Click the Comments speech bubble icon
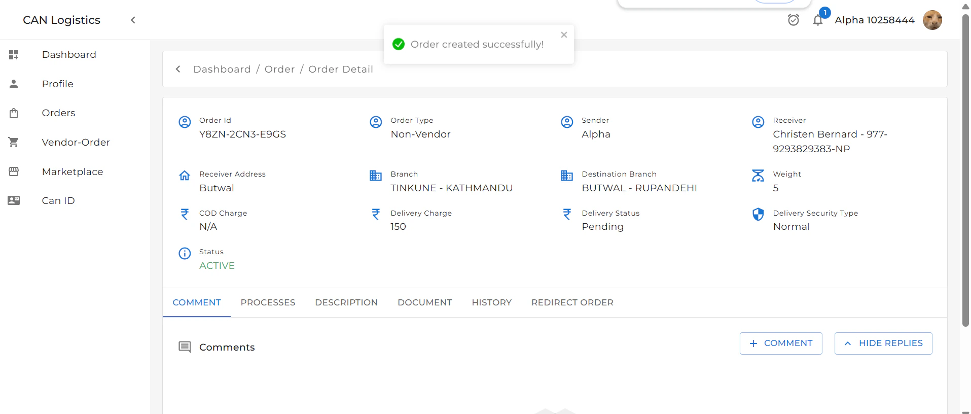 click(x=185, y=347)
